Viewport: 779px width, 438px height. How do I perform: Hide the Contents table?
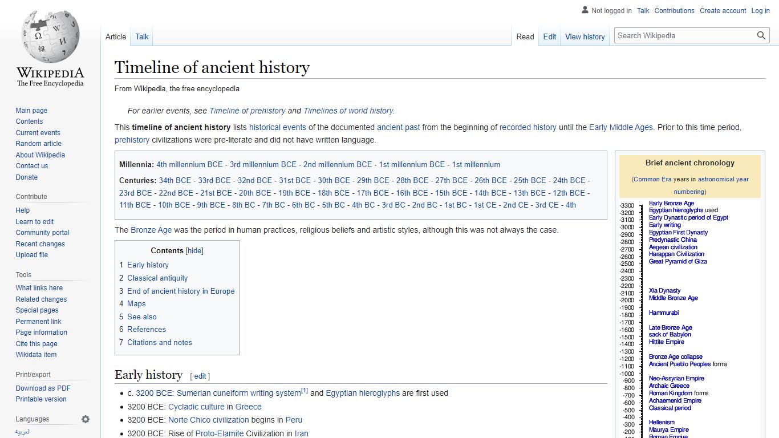click(x=195, y=251)
